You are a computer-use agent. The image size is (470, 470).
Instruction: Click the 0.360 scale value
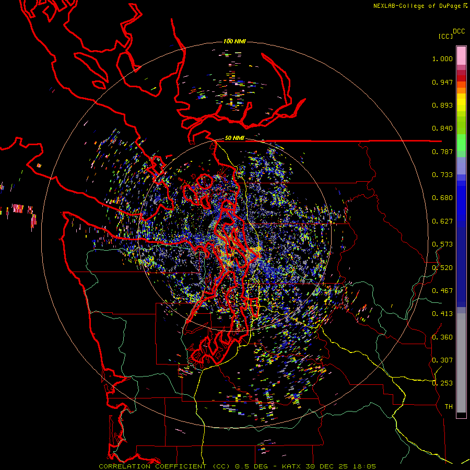pyautogui.click(x=442, y=337)
